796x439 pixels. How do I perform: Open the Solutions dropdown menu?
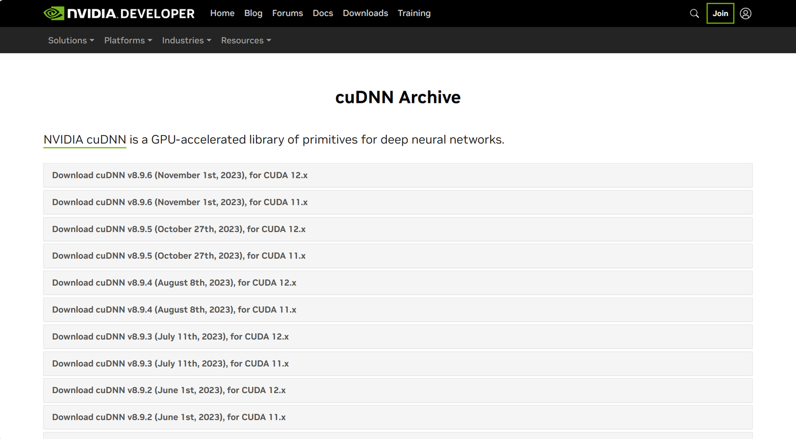(x=70, y=40)
